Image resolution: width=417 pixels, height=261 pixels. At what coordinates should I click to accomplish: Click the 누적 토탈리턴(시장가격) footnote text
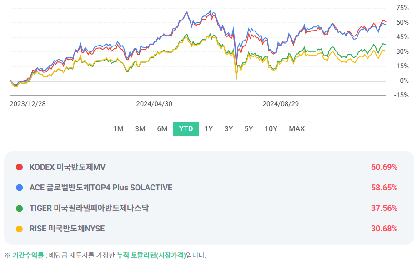coord(151,255)
